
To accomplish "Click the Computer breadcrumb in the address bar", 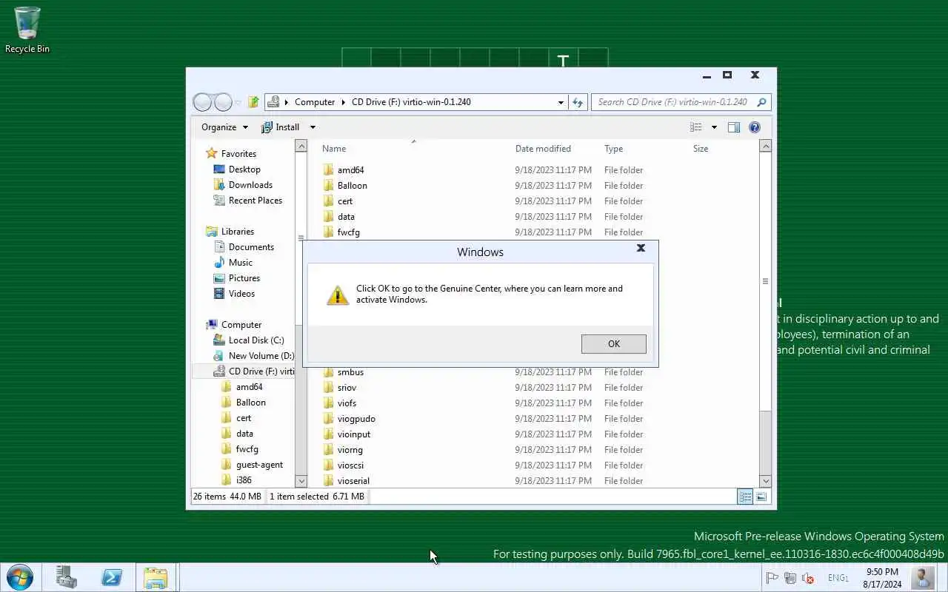I will [x=315, y=102].
